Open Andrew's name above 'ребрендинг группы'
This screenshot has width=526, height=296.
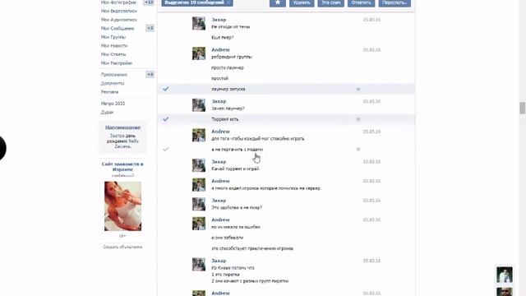point(220,49)
